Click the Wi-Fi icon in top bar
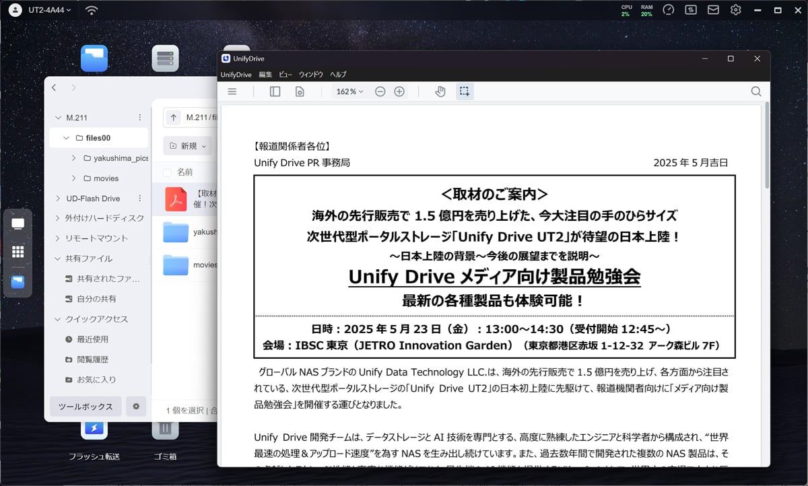Screen dimensions: 808x486 click(x=92, y=10)
